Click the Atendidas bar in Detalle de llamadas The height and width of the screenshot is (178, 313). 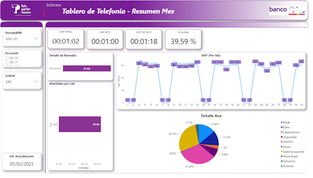(87, 69)
